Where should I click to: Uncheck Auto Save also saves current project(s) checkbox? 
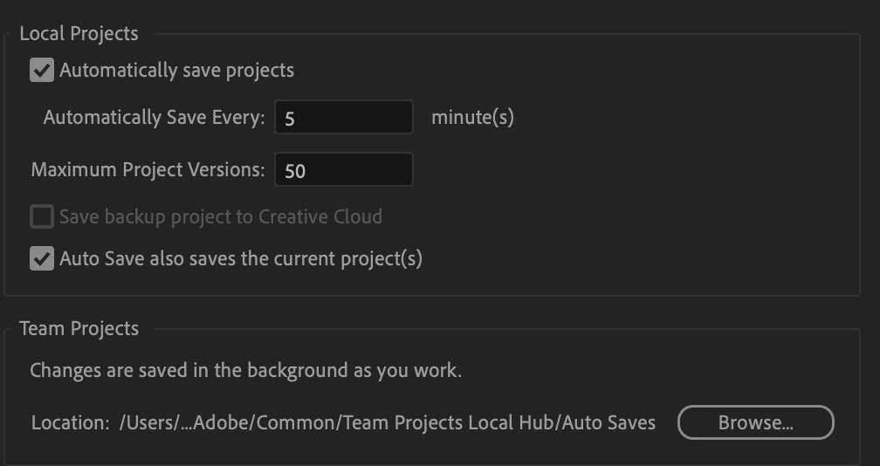point(42,258)
